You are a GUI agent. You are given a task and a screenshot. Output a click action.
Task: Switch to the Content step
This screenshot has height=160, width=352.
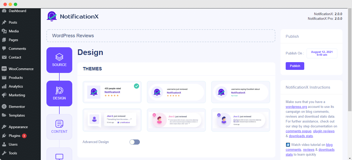59,127
